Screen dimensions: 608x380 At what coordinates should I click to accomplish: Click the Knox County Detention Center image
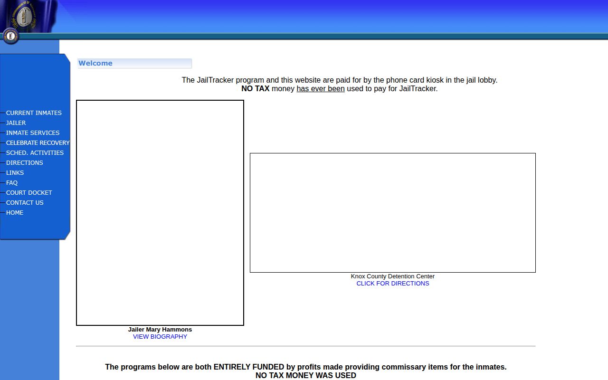[x=393, y=213]
